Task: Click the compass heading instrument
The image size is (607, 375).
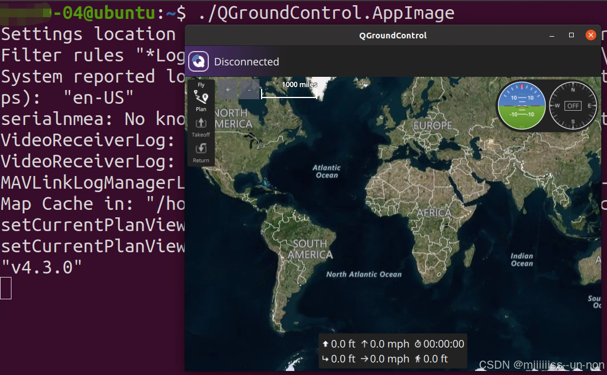Action: [573, 106]
